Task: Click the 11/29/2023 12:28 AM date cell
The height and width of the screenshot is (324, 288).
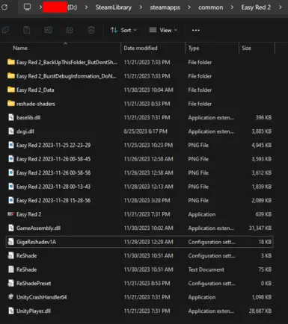Action: [148, 242]
